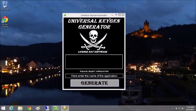
Task: Click the 'UNIVERSAL KEYGEN GENERATOR' heading
Action: [94, 24]
